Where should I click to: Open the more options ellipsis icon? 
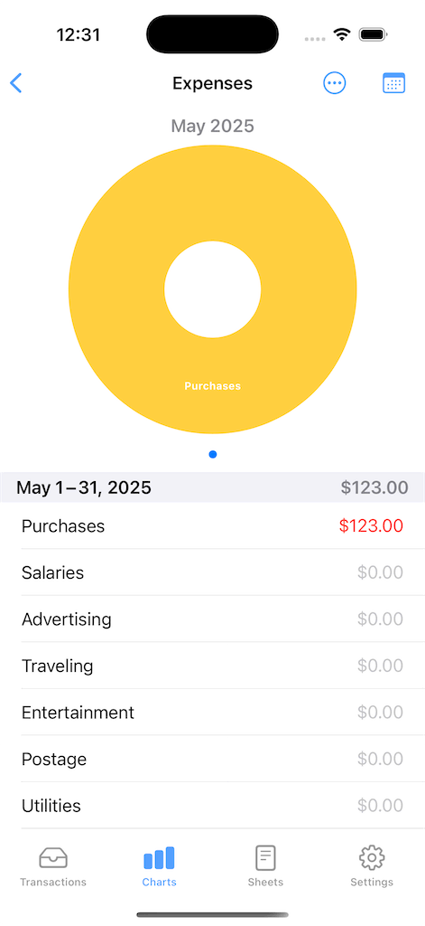tap(335, 83)
